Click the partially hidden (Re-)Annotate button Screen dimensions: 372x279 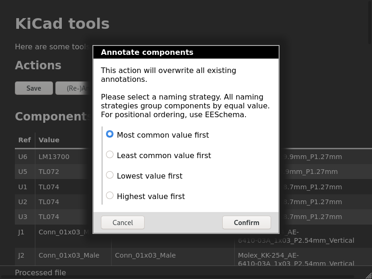tap(74, 88)
